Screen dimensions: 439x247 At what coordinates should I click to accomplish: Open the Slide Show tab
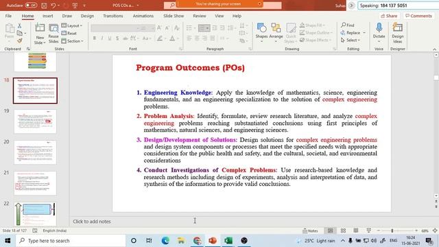pyautogui.click(x=174, y=16)
